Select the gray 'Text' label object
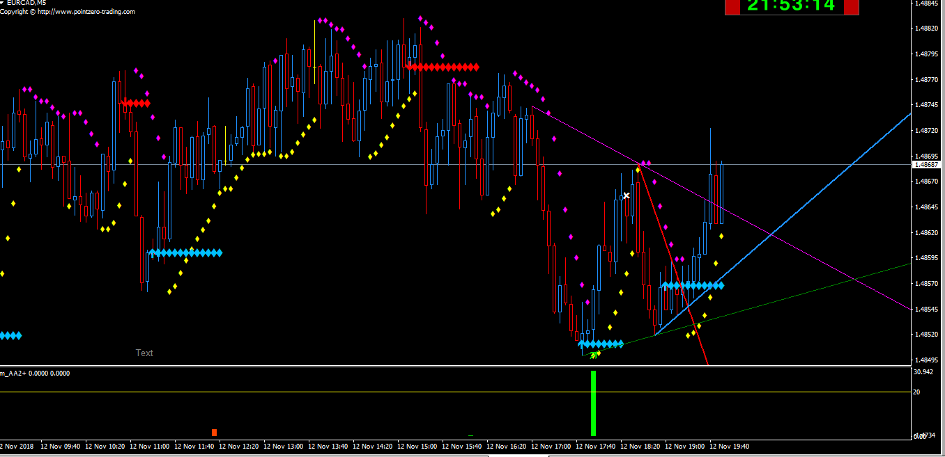The image size is (945, 457). pos(144,353)
